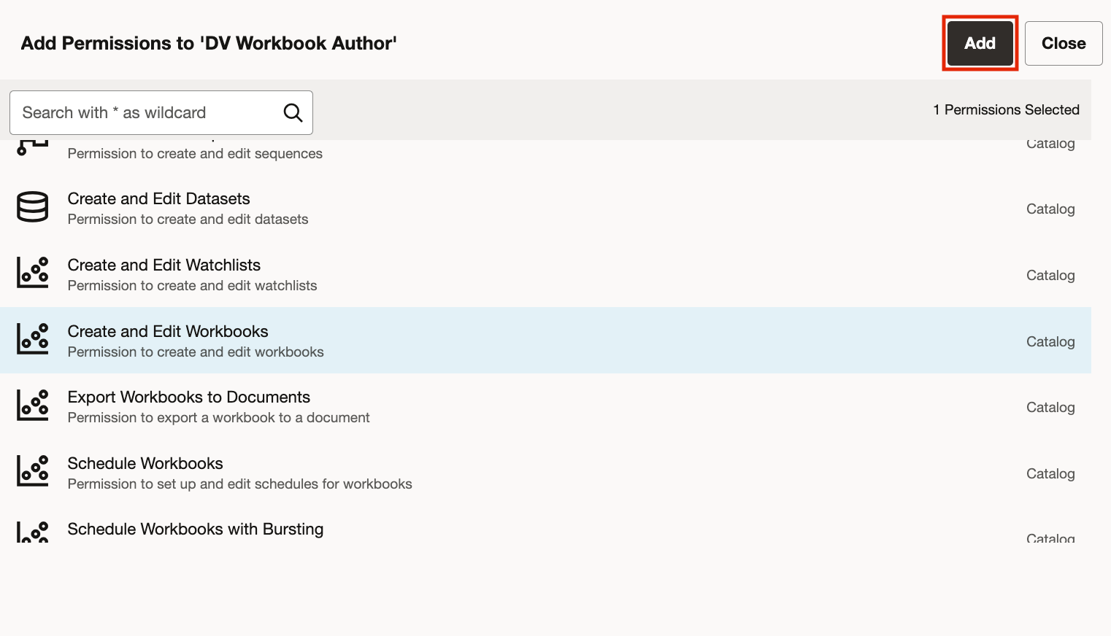Click the dialog title 'Add Permissions to DV Workbook Author'
1111x636 pixels.
[209, 43]
